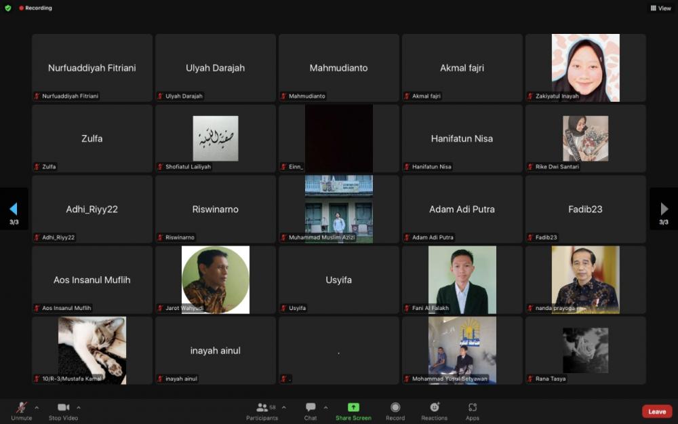Screen dimensions: 678x424
Task: Open the View menu at top right
Action: (x=661, y=8)
